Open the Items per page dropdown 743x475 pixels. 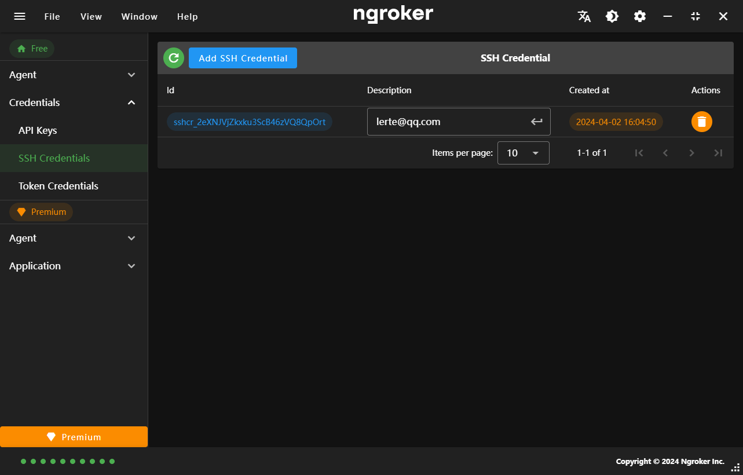tap(523, 153)
